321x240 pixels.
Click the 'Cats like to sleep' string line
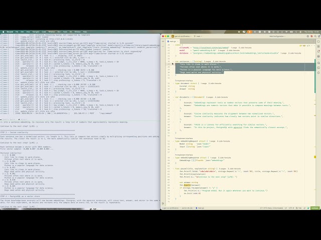pos(200,64)
